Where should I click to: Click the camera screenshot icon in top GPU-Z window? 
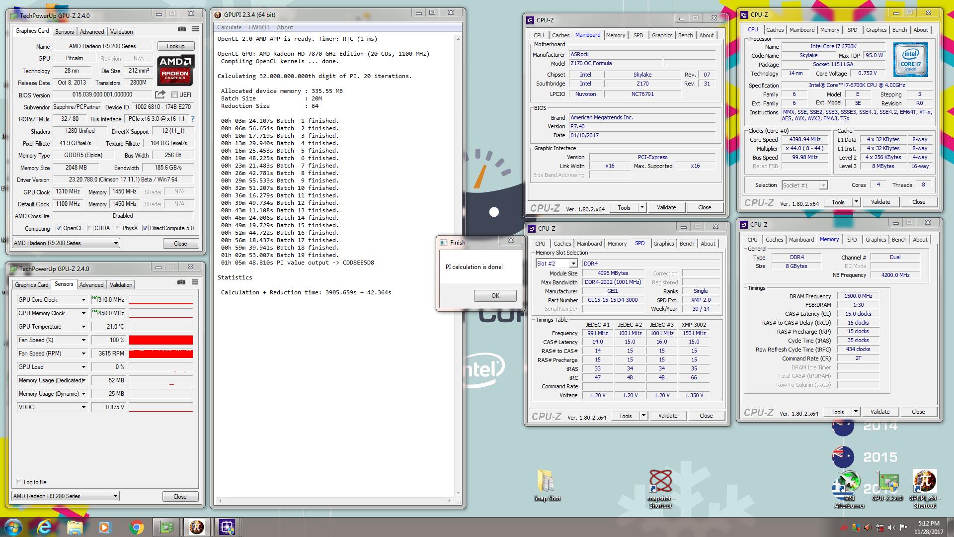coord(182,29)
